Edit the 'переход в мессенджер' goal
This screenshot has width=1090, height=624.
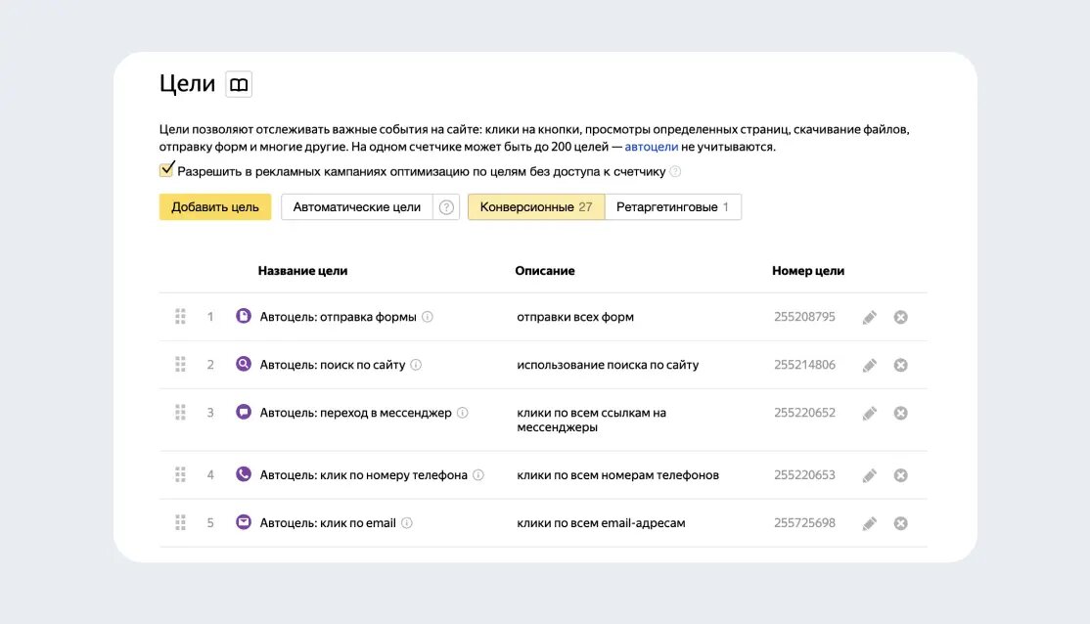869,413
